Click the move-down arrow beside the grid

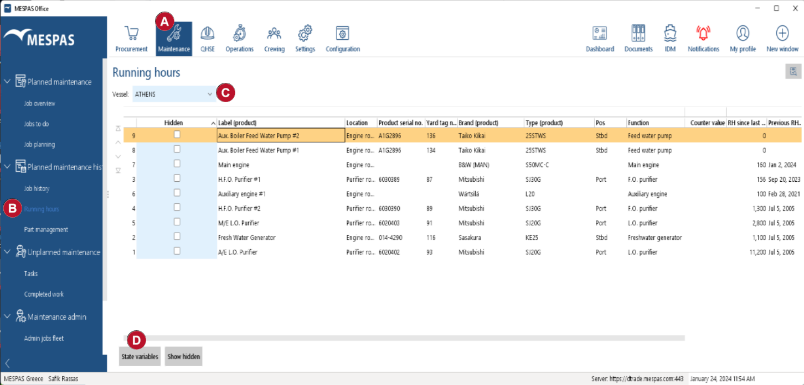pyautogui.click(x=117, y=156)
